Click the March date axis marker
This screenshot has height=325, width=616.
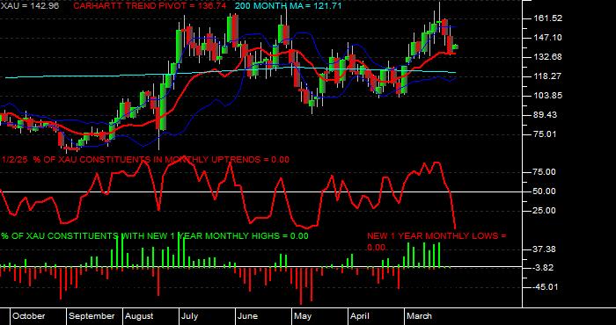[420, 316]
